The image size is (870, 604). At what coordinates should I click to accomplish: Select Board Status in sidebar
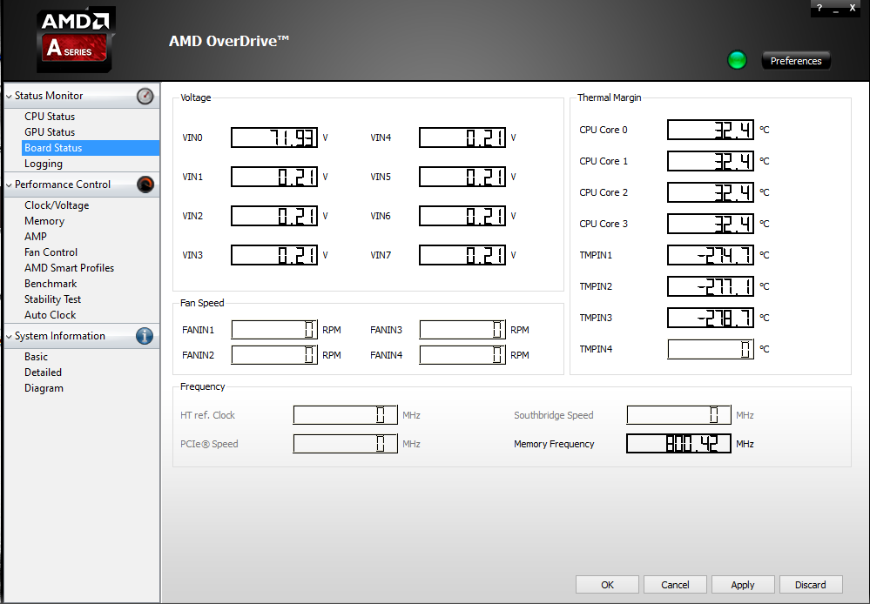click(91, 148)
